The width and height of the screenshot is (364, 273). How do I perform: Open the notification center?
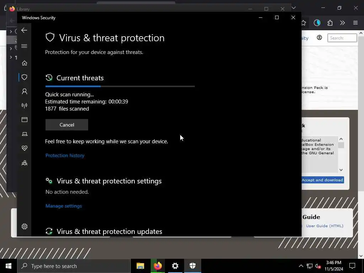click(x=352, y=266)
